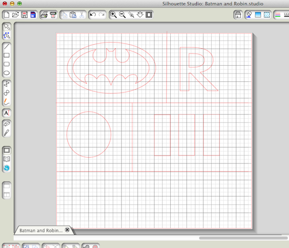Select the Line drawing tool

click(x=7, y=46)
